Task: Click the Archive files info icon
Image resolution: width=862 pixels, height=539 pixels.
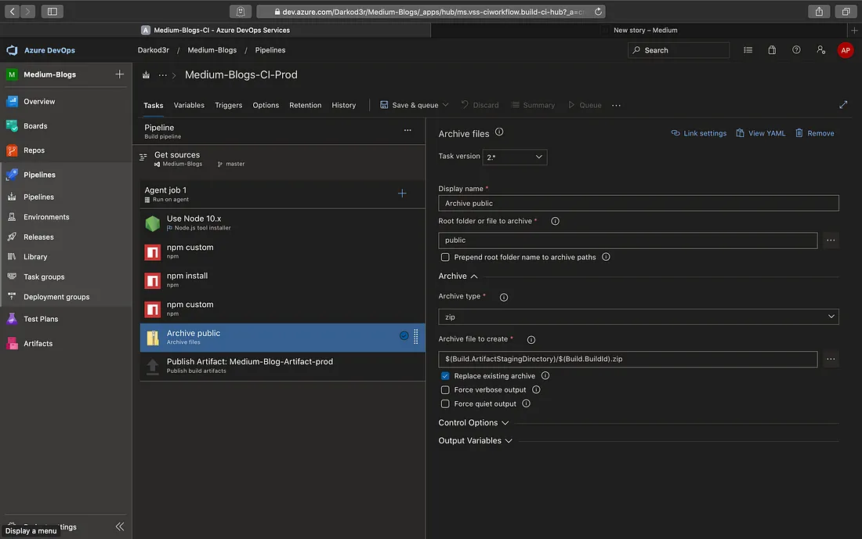Action: (x=499, y=132)
